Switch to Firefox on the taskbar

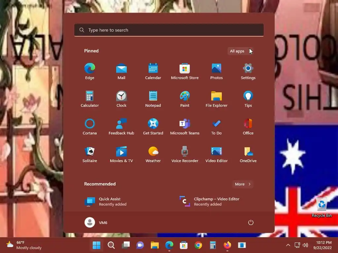[227, 245]
